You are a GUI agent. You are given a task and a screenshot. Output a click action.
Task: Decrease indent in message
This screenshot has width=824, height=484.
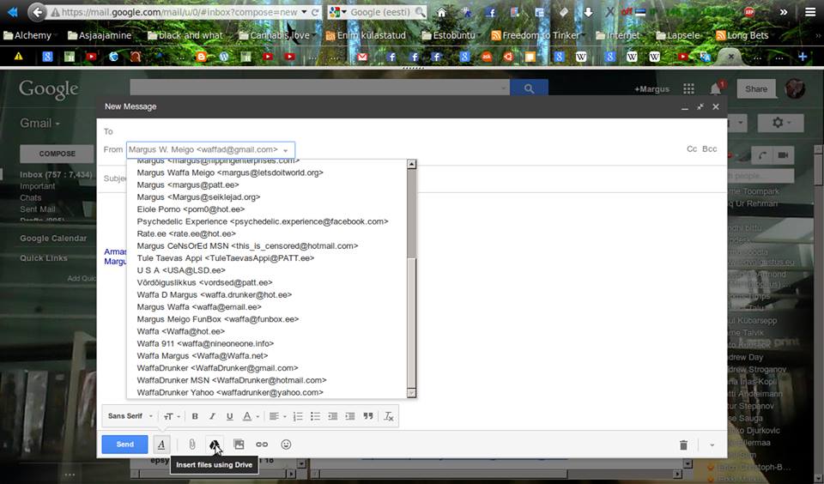(333, 416)
